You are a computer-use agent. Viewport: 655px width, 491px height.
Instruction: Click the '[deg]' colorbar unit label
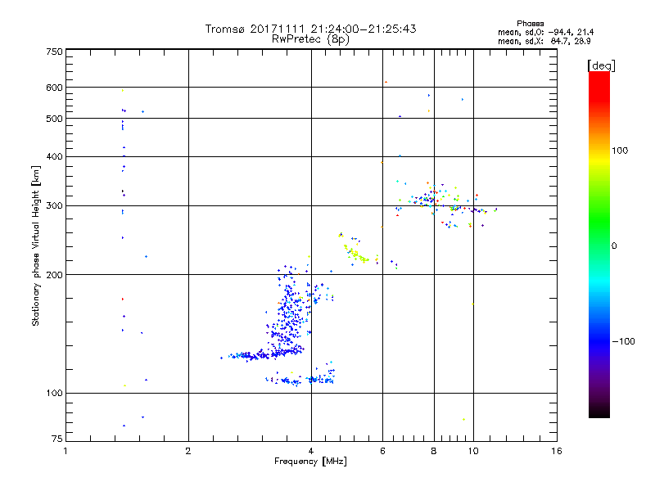tap(601, 65)
